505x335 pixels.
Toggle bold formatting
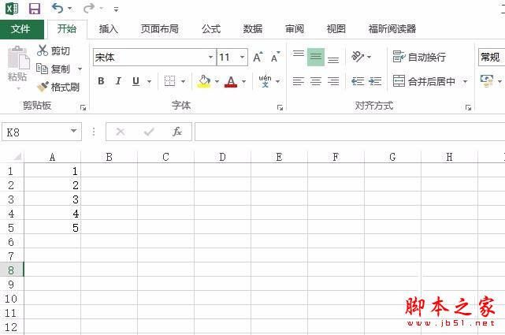pyautogui.click(x=101, y=81)
